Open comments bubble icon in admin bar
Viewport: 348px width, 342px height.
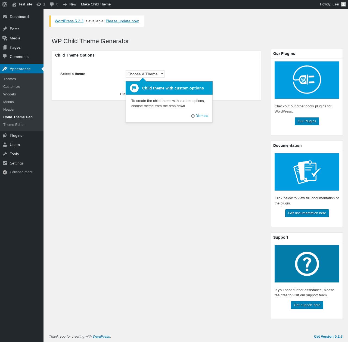click(52, 4)
